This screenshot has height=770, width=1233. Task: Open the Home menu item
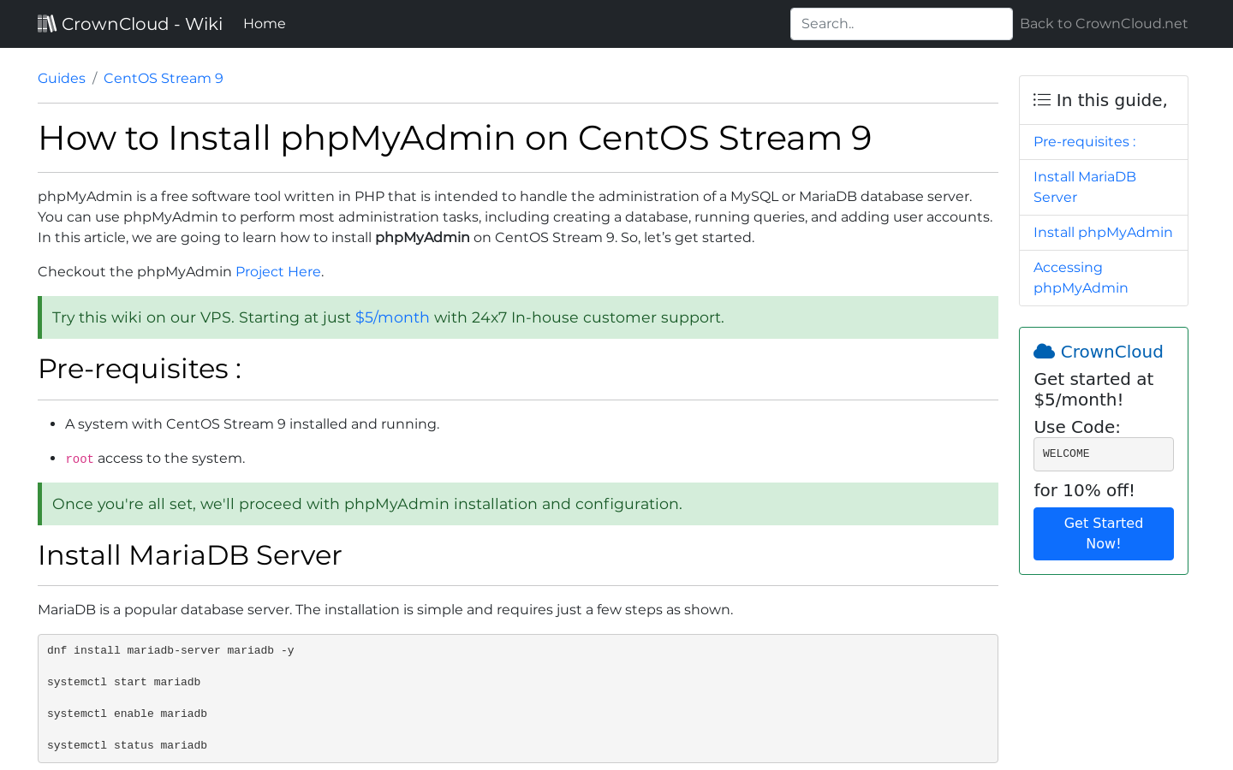pyautogui.click(x=264, y=23)
